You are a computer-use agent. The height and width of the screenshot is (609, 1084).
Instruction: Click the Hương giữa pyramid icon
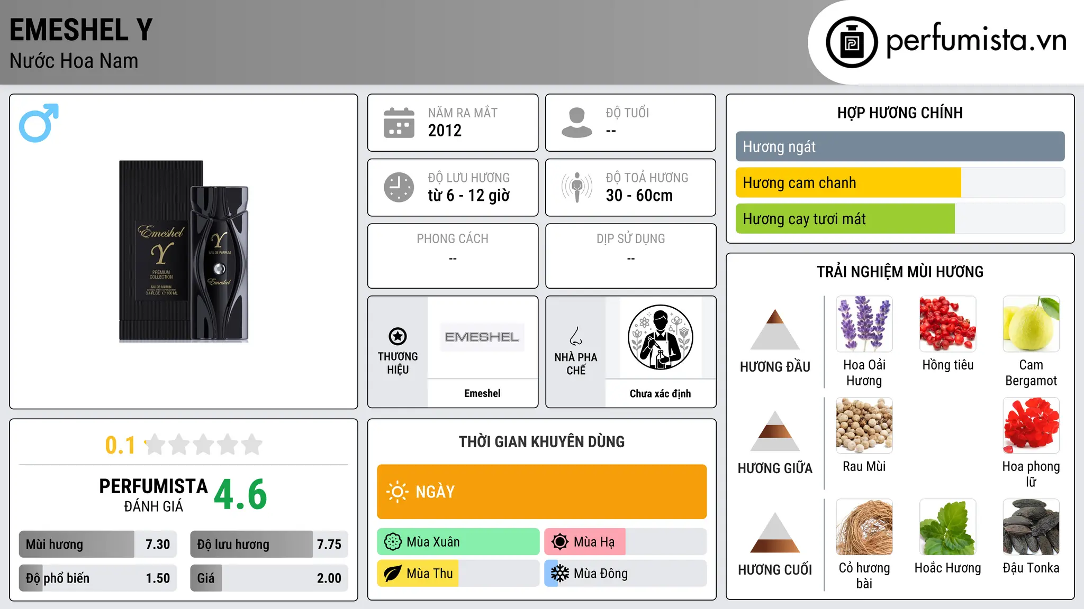[775, 431]
